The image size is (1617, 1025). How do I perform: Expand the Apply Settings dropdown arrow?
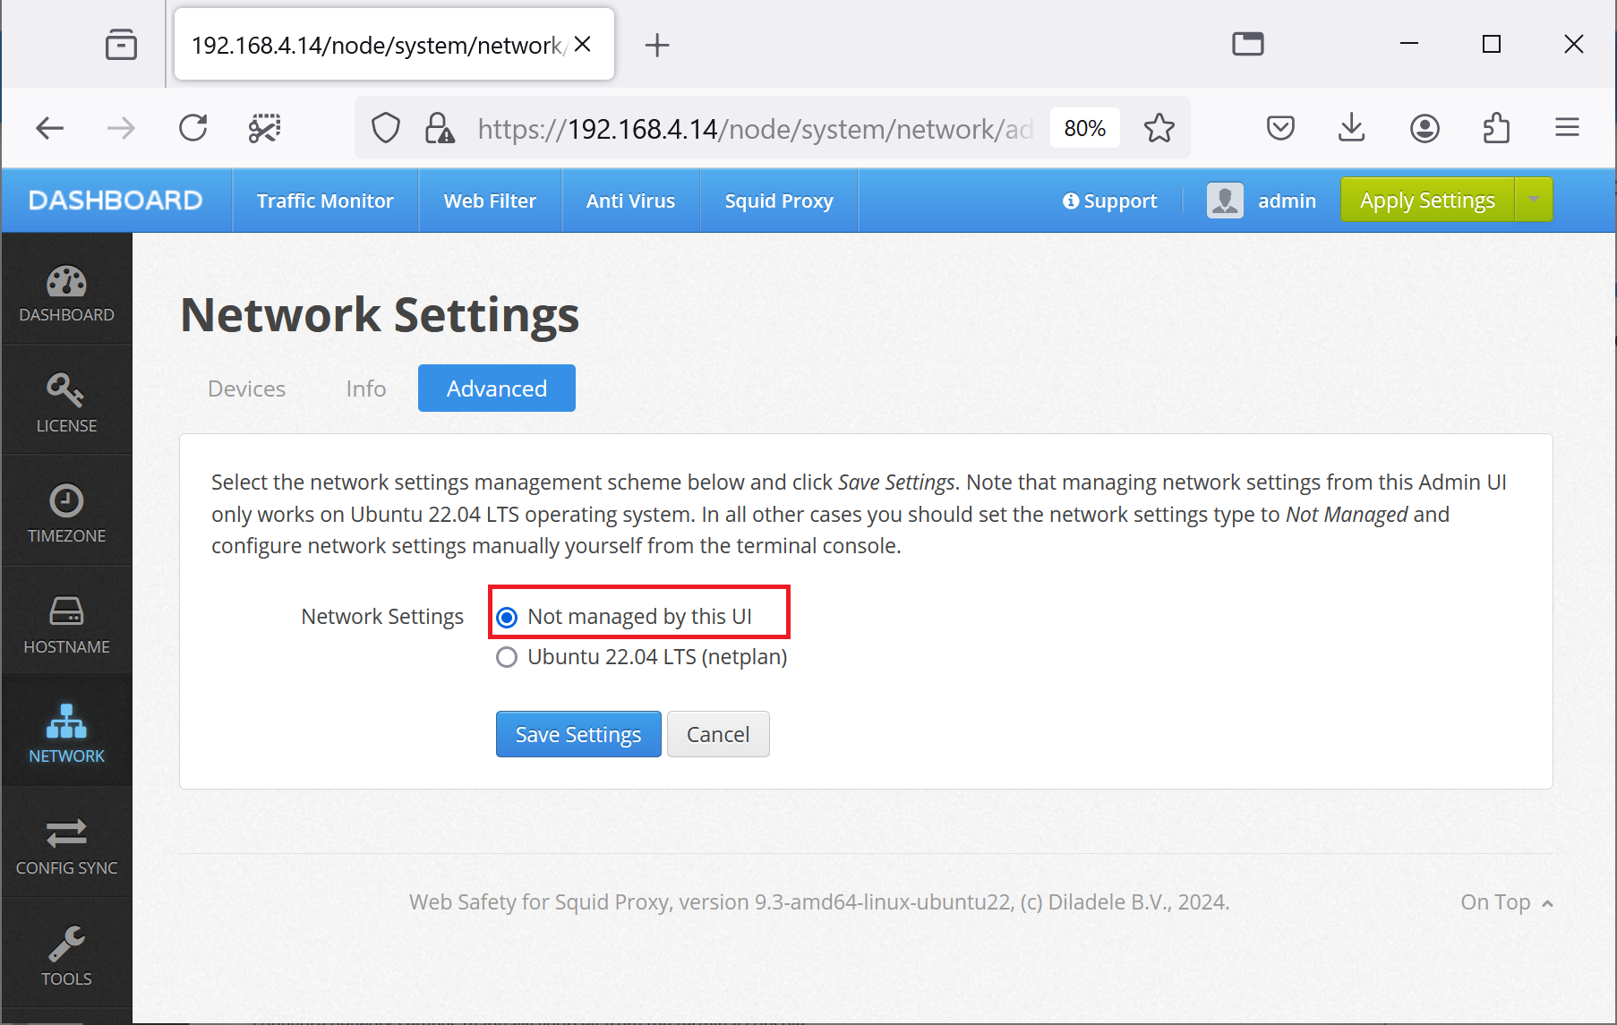point(1535,200)
